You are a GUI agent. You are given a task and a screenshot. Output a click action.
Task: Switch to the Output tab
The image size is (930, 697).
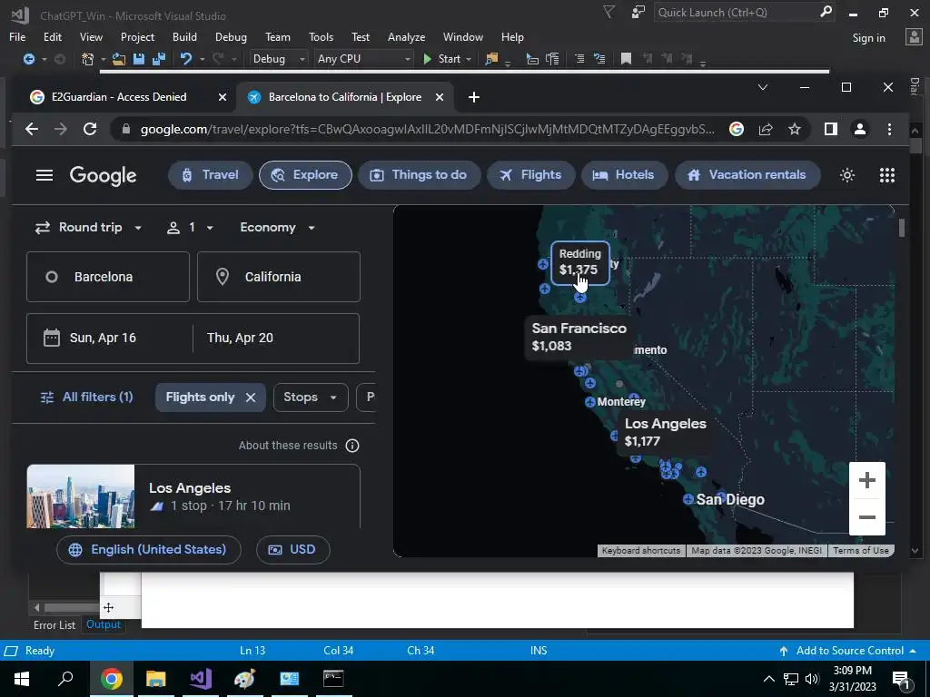click(x=104, y=624)
